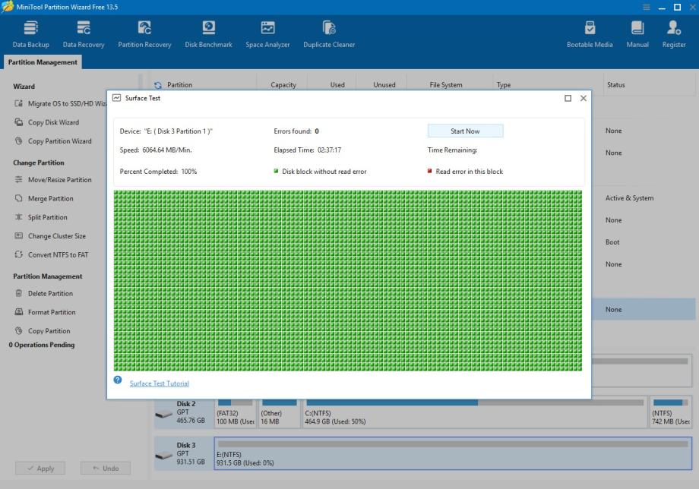Switch to the Partition Management tab
This screenshot has height=489, width=699.
[43, 62]
